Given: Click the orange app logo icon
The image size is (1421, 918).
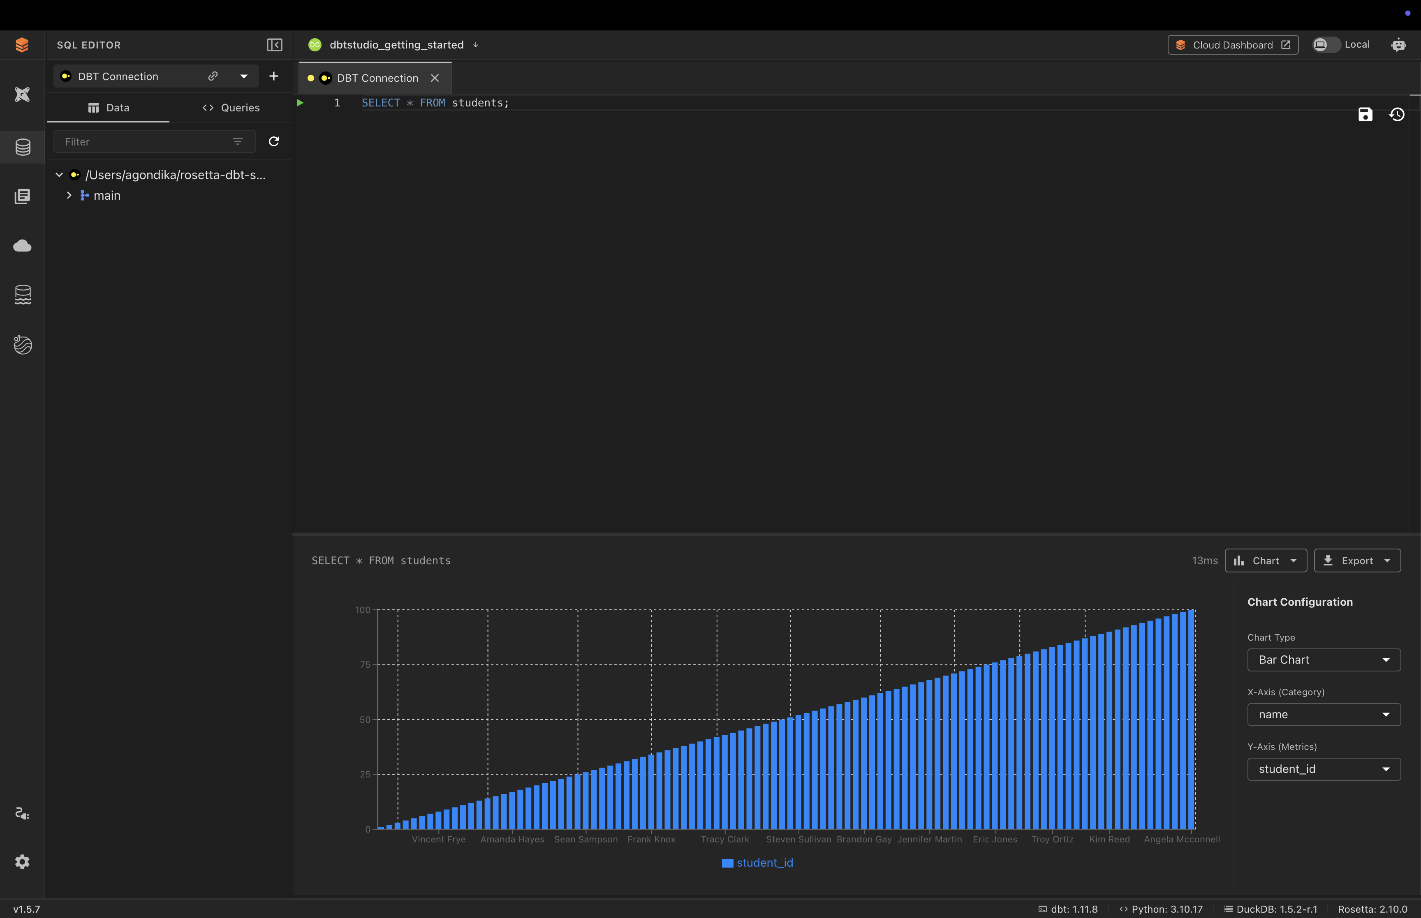Looking at the screenshot, I should pos(22,45).
